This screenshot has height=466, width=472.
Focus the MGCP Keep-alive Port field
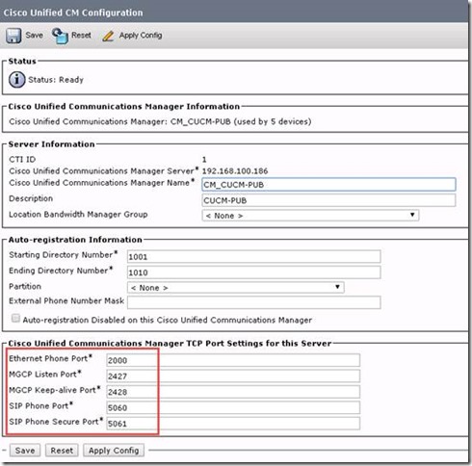click(233, 392)
